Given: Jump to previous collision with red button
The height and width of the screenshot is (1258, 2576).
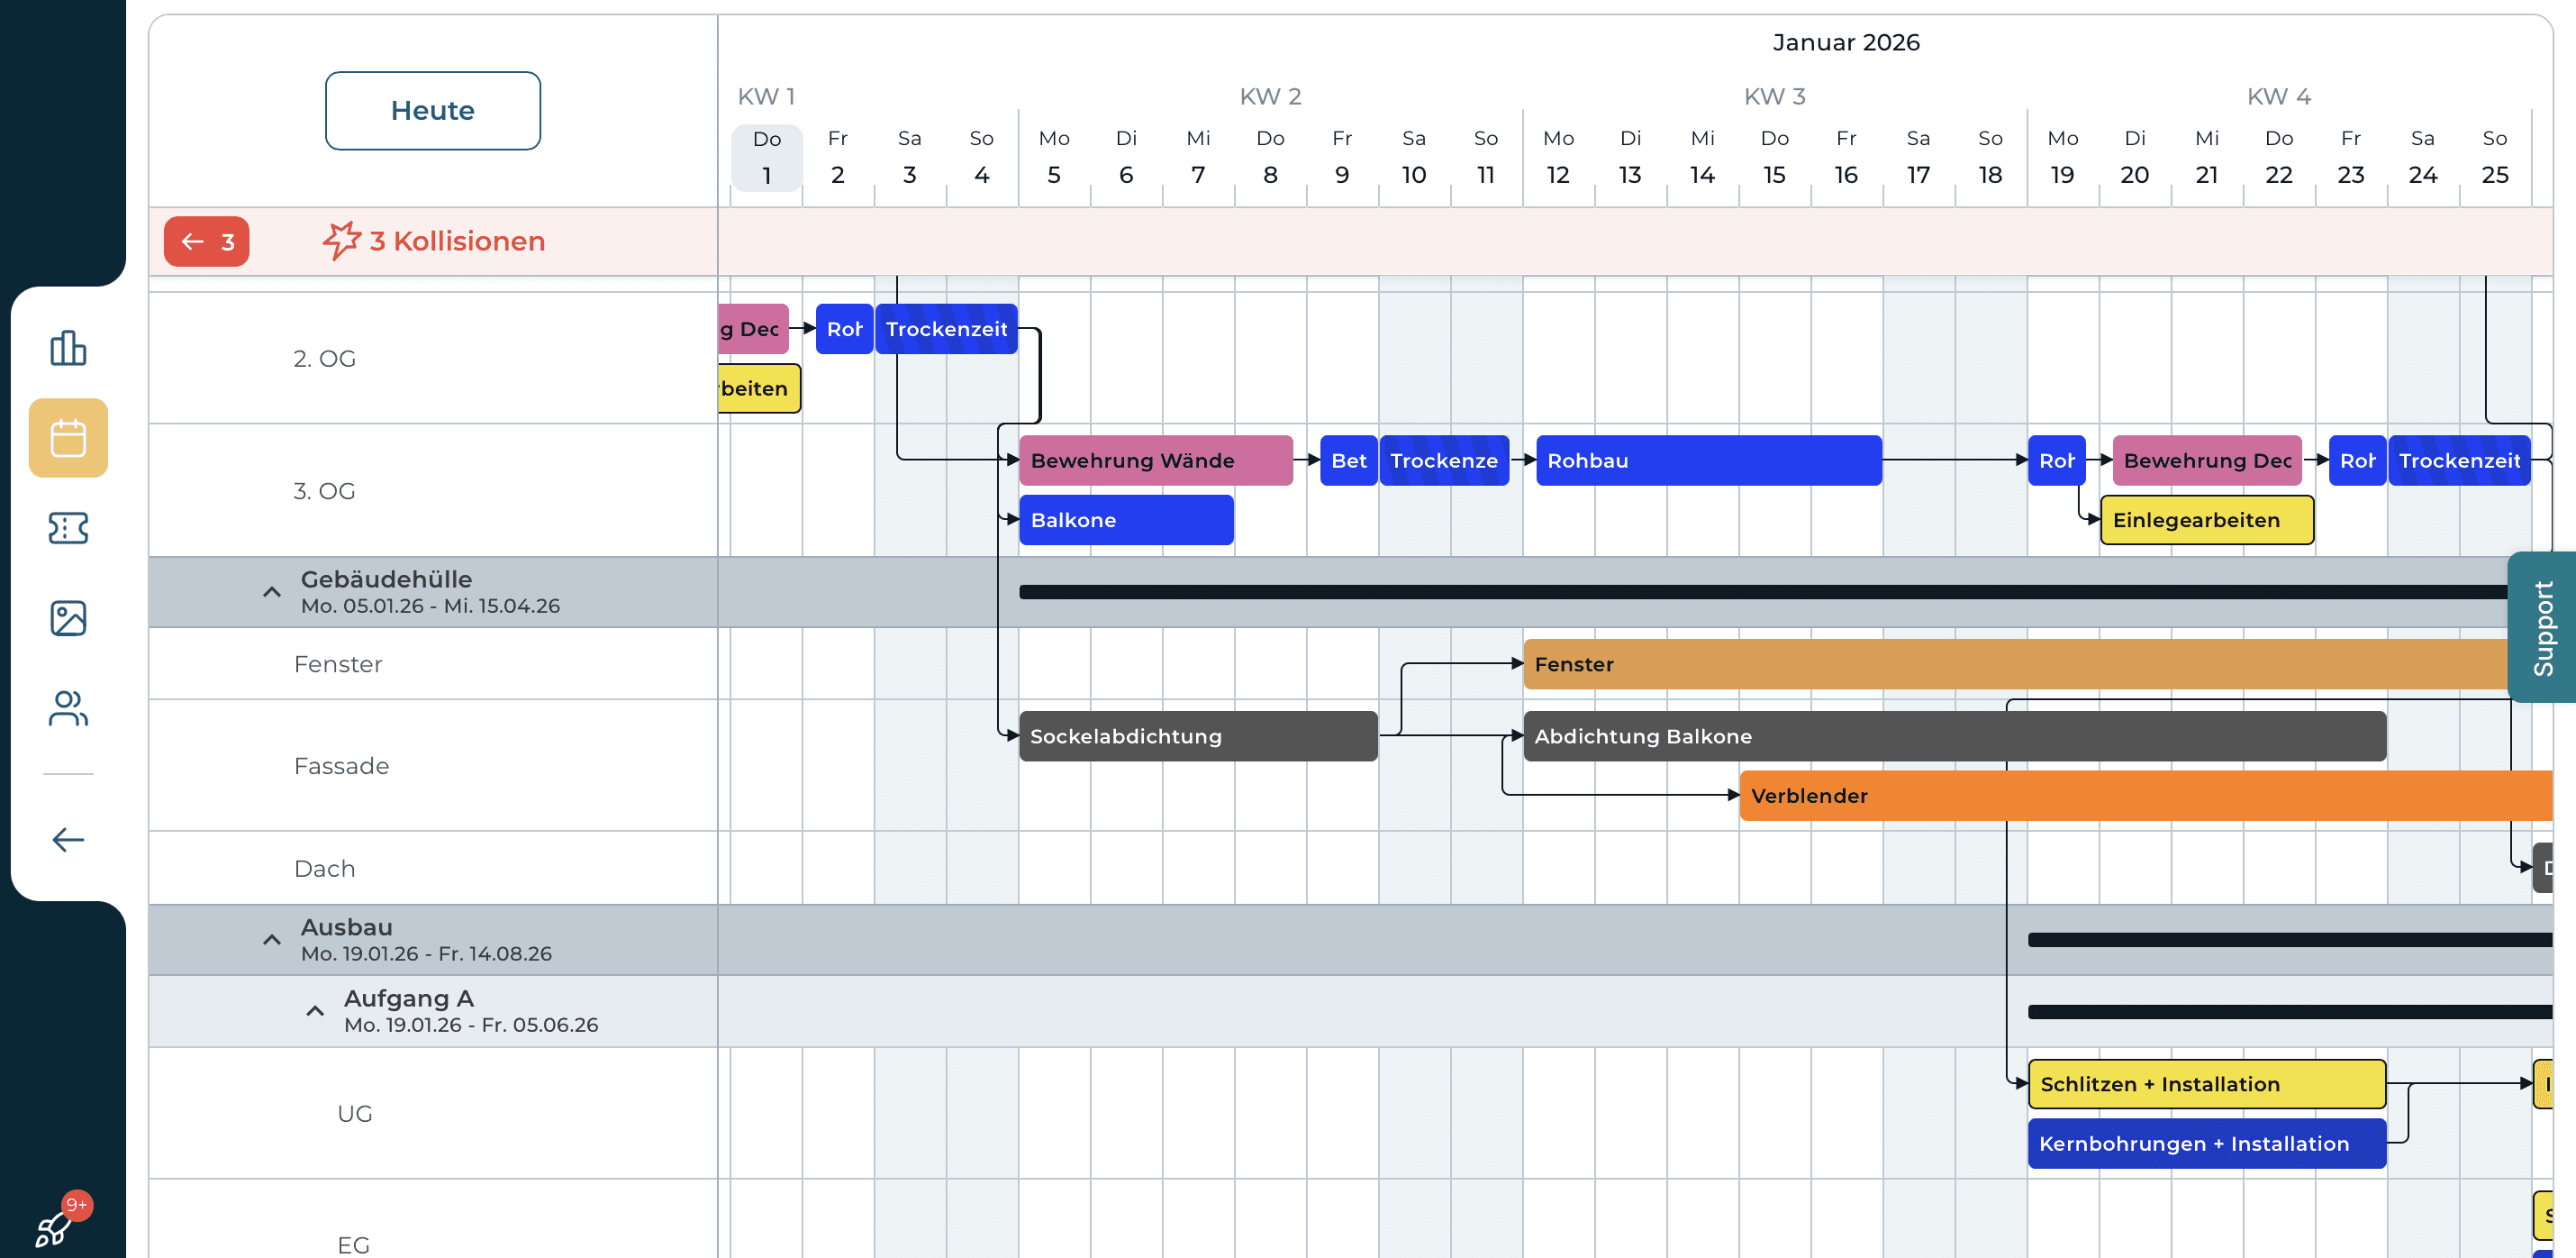Looking at the screenshot, I should 207,242.
